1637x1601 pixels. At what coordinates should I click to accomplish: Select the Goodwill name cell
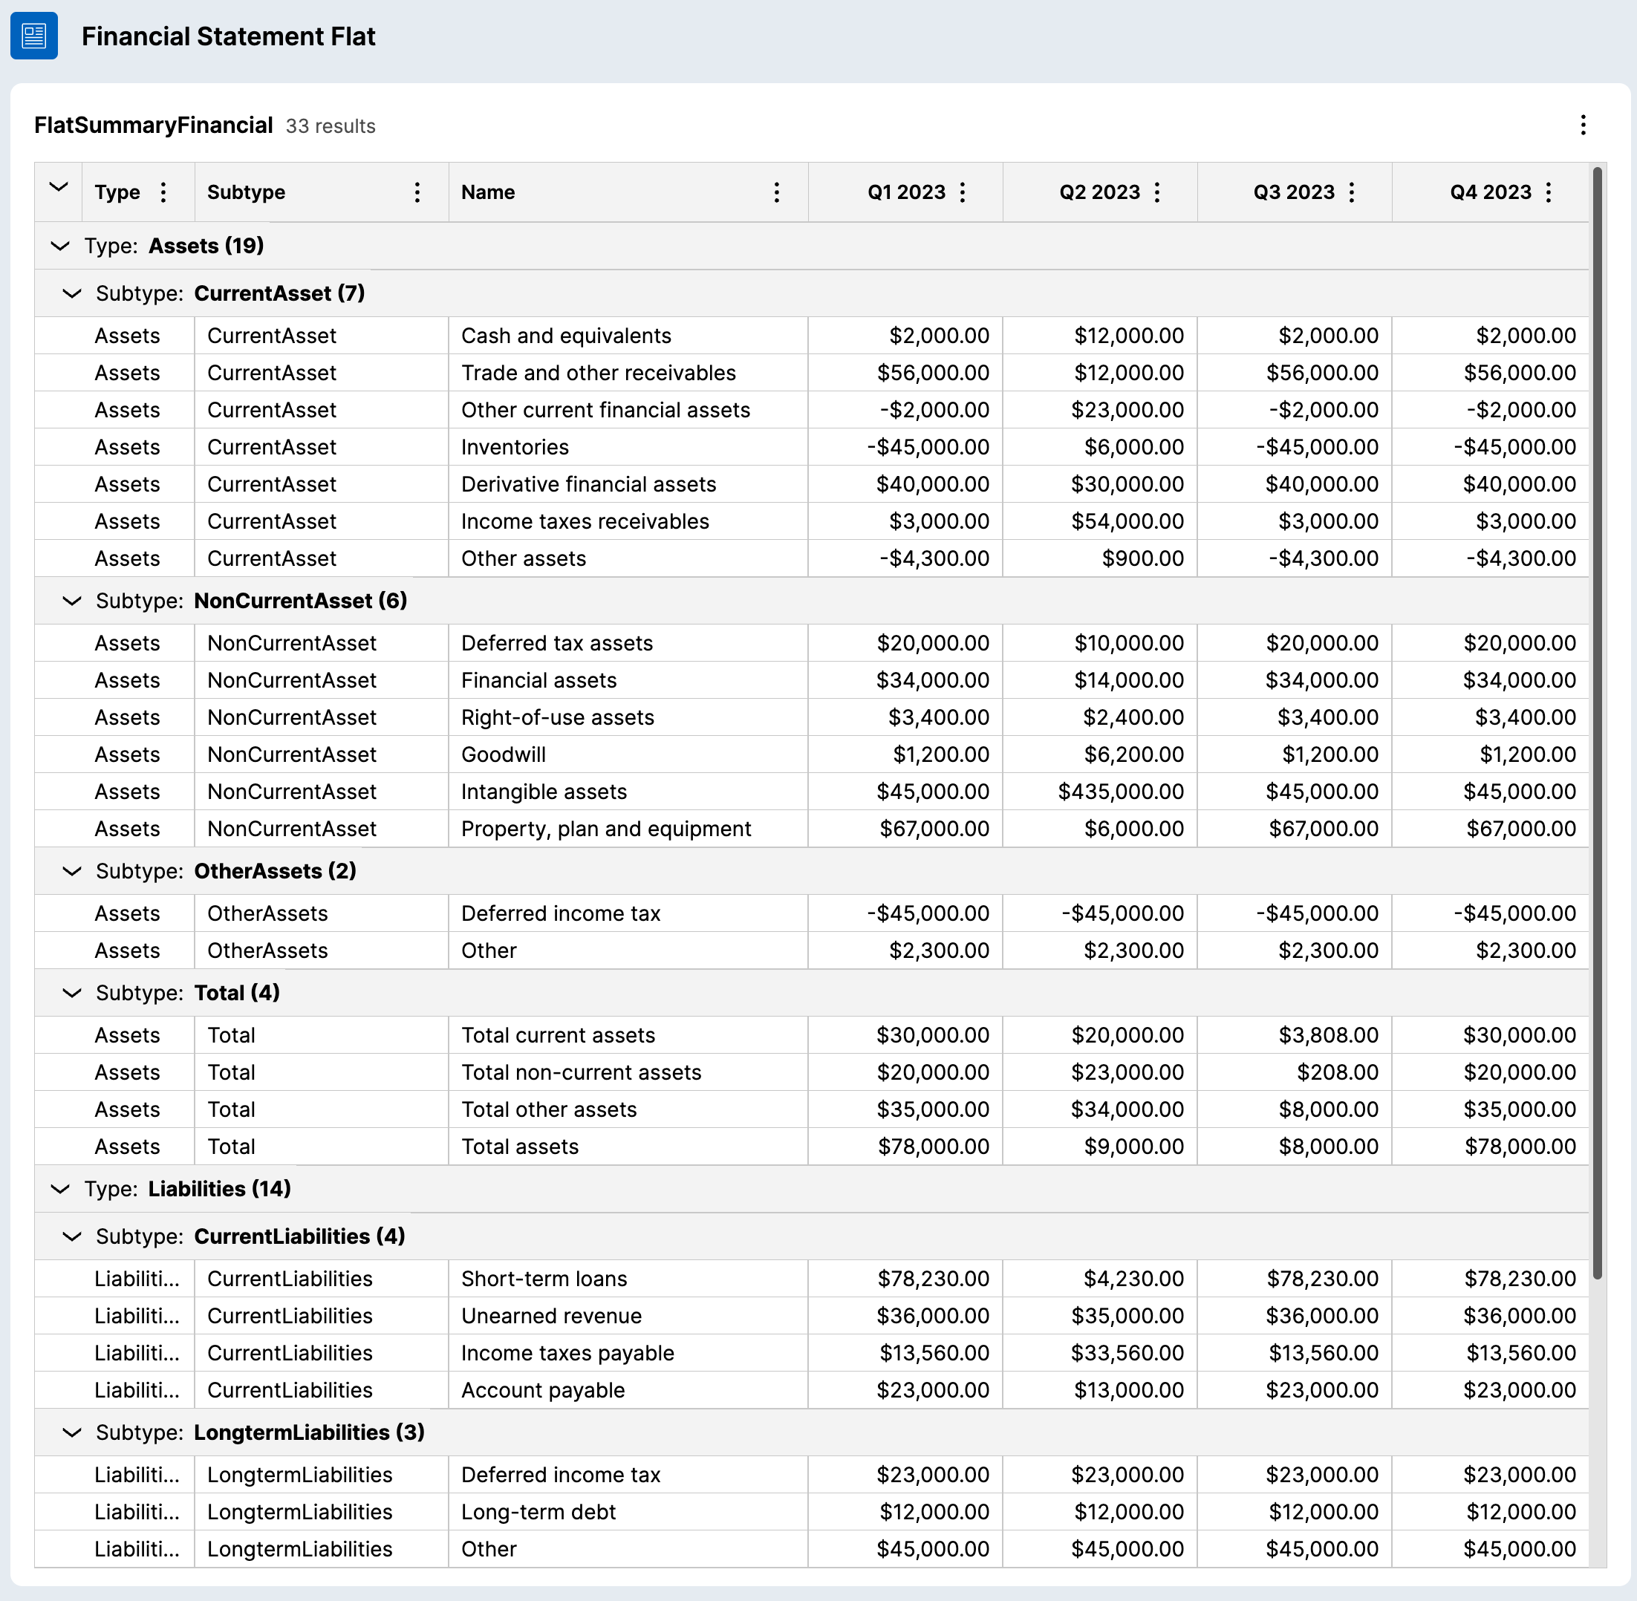(x=503, y=754)
